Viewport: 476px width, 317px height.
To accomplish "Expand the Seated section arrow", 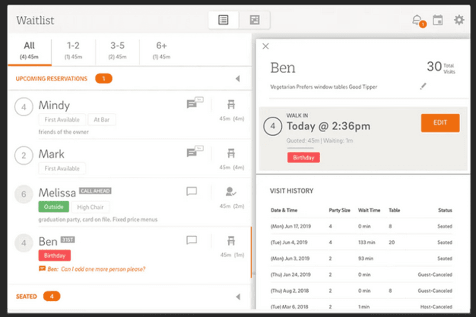I will tap(237, 297).
